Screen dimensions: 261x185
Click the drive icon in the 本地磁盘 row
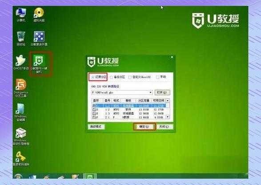coord(95,114)
